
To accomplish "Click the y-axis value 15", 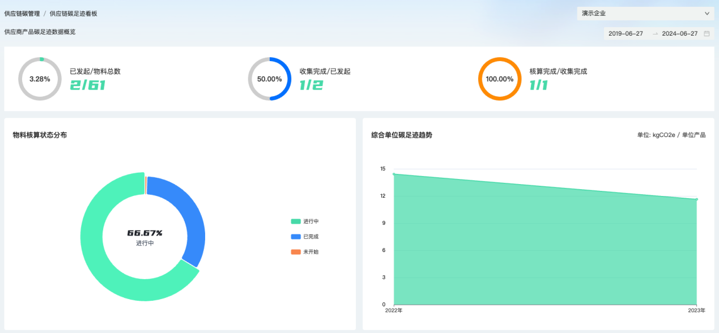I will pos(383,169).
